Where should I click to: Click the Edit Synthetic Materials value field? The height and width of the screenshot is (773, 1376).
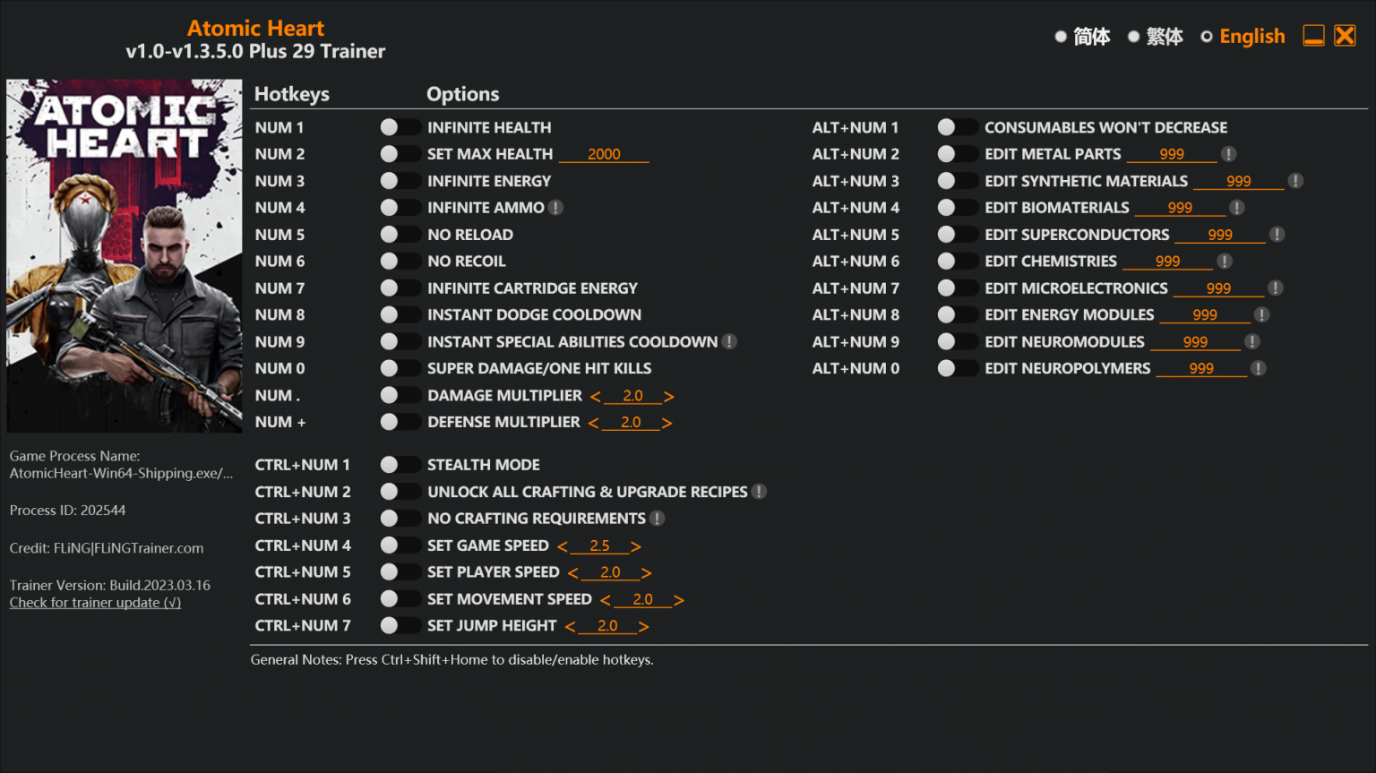(x=1239, y=181)
